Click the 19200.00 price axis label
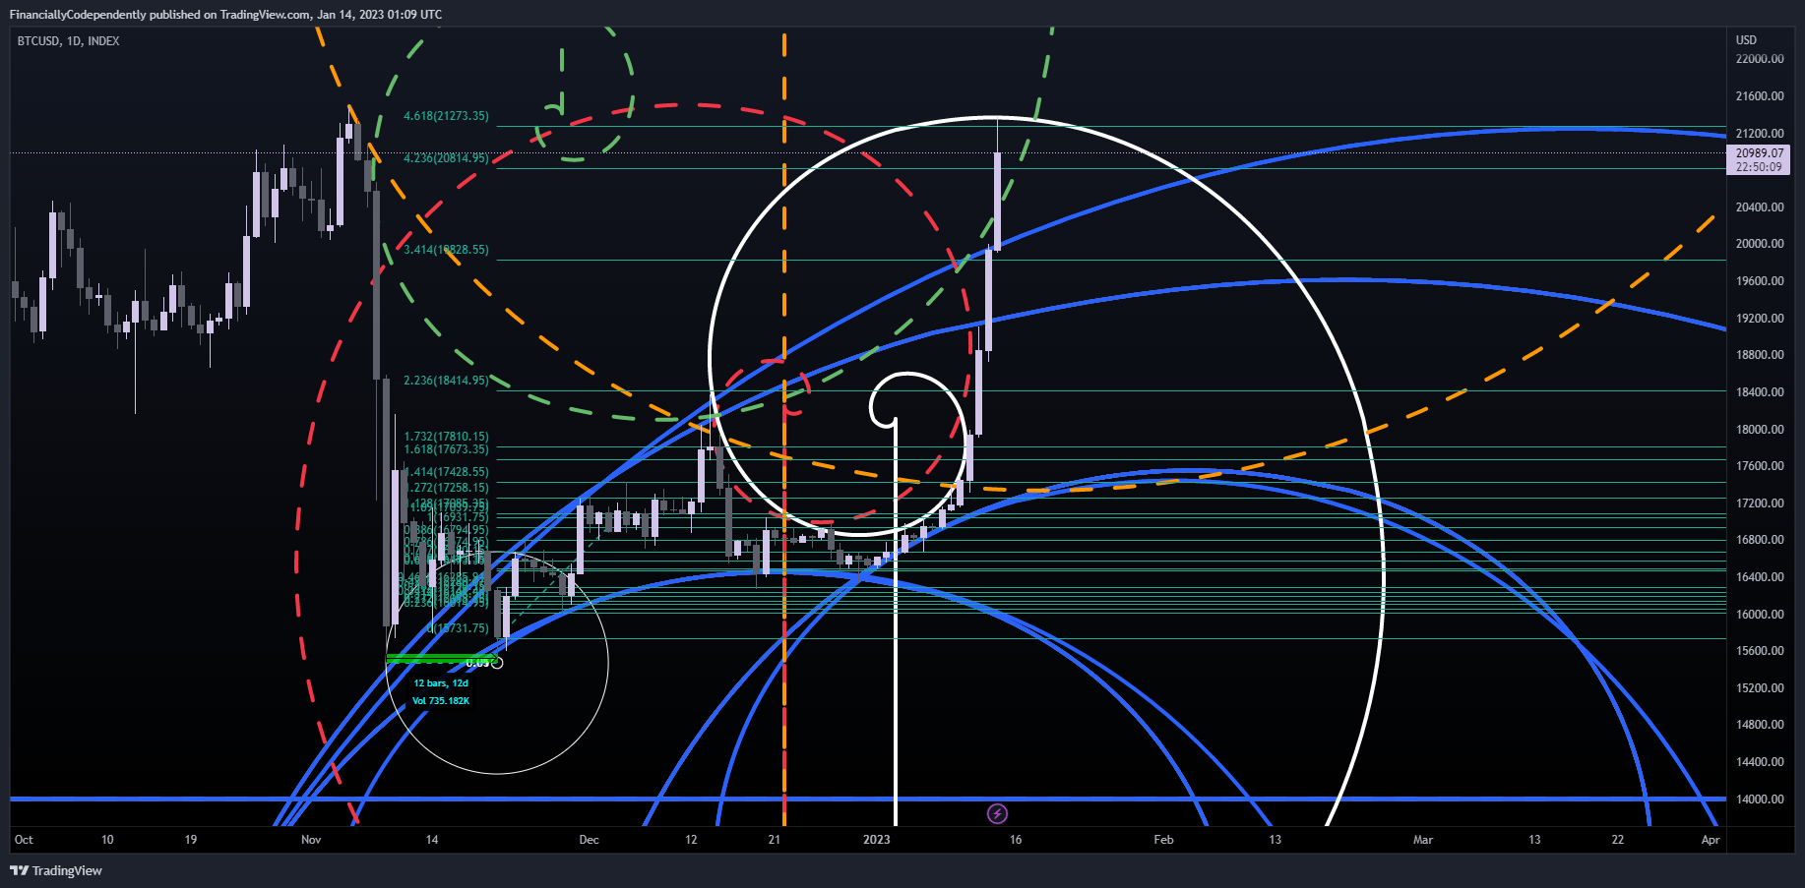Screen dimensions: 1805x888 point(1760,319)
